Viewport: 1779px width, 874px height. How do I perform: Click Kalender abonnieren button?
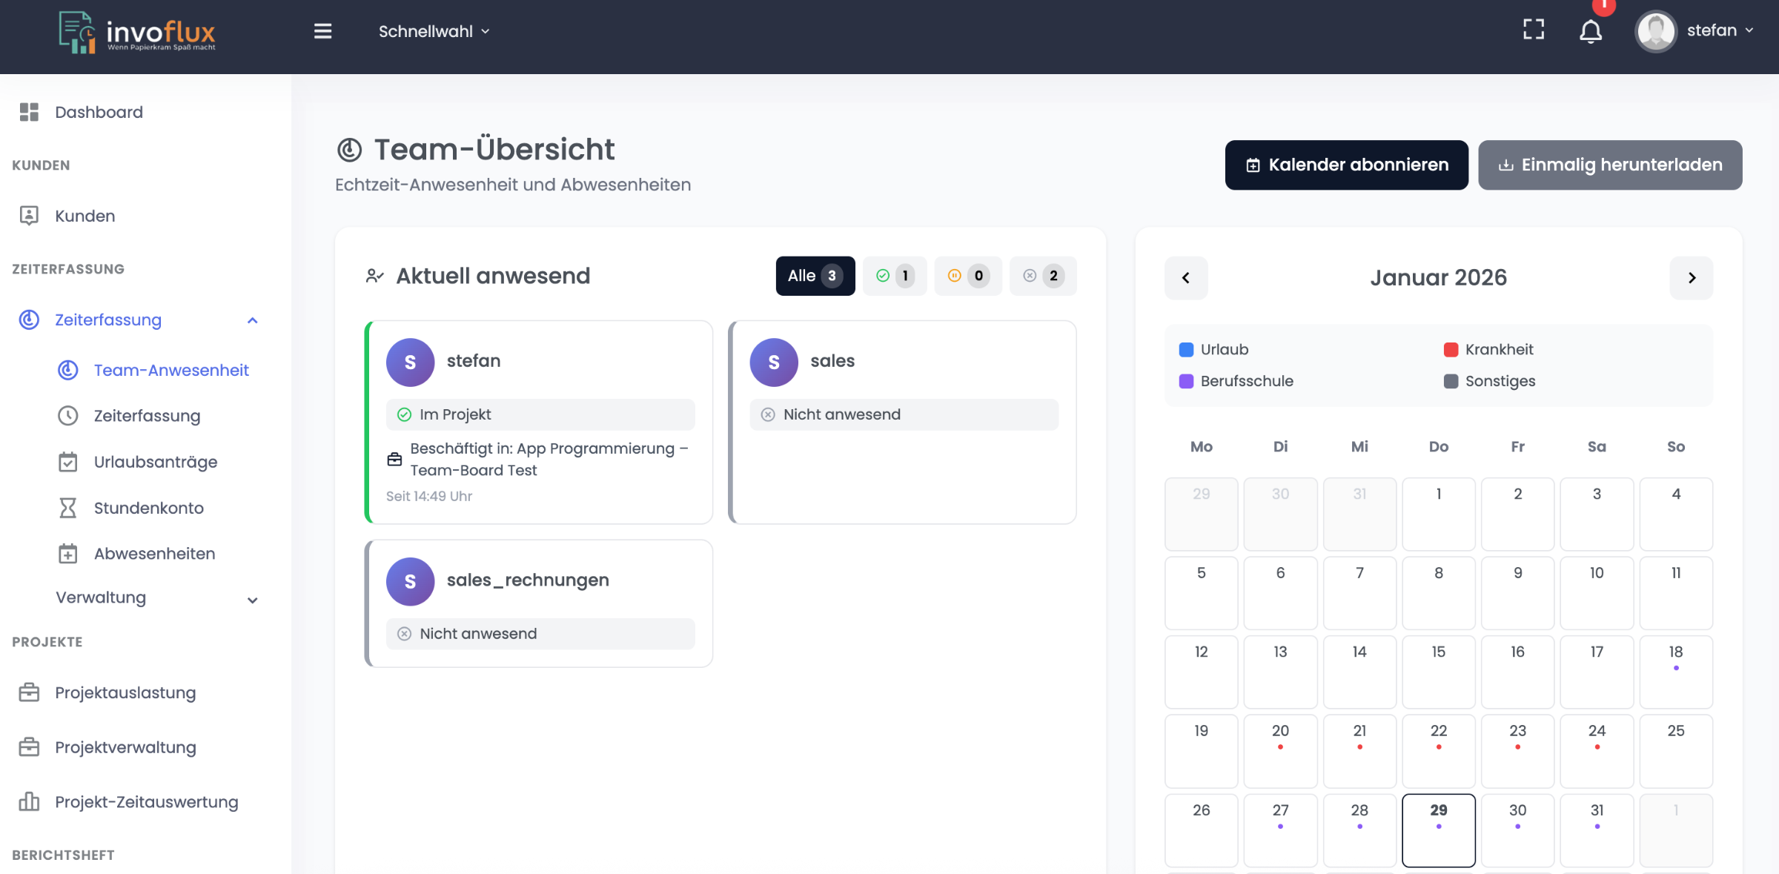pos(1346,165)
